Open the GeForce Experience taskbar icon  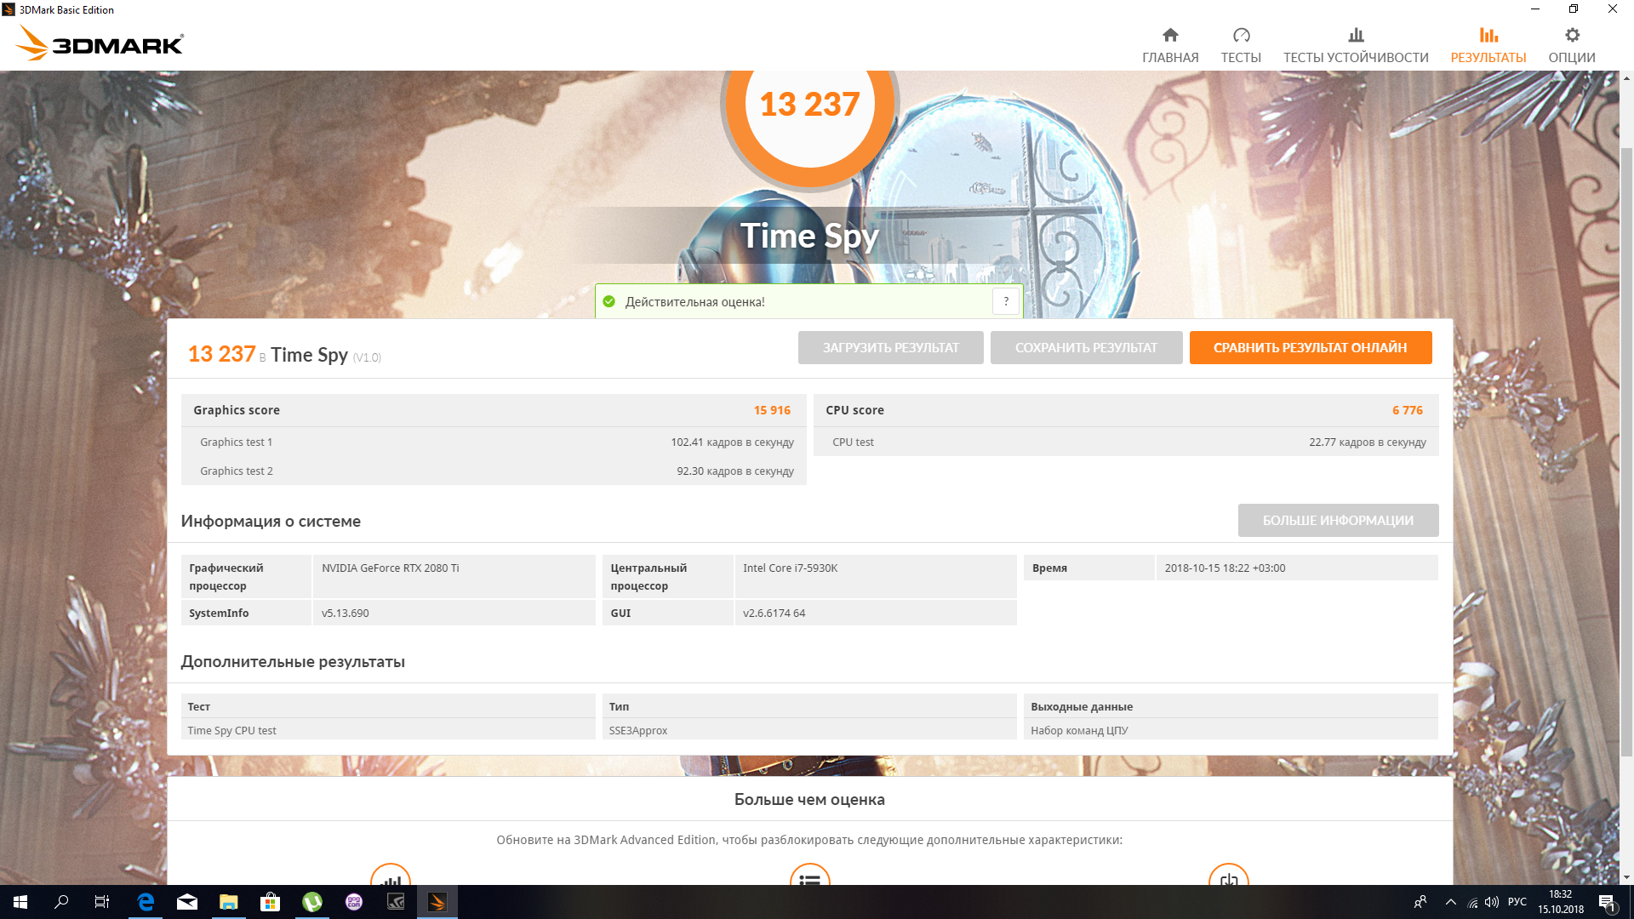(396, 902)
